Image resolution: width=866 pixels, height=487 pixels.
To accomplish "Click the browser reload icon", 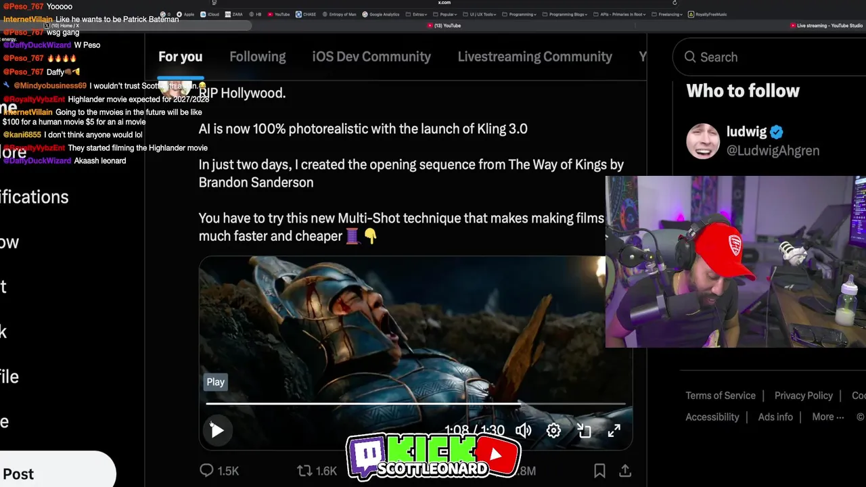I will pos(675,3).
